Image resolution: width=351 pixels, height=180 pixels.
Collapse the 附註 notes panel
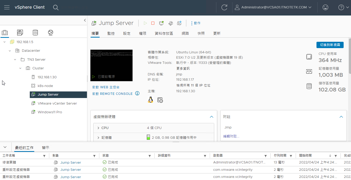pos(341,117)
